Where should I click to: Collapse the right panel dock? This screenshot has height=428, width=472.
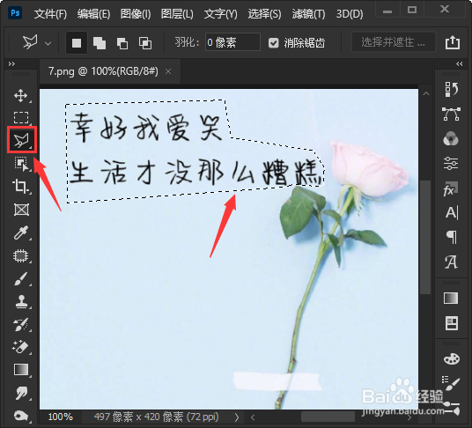click(459, 63)
